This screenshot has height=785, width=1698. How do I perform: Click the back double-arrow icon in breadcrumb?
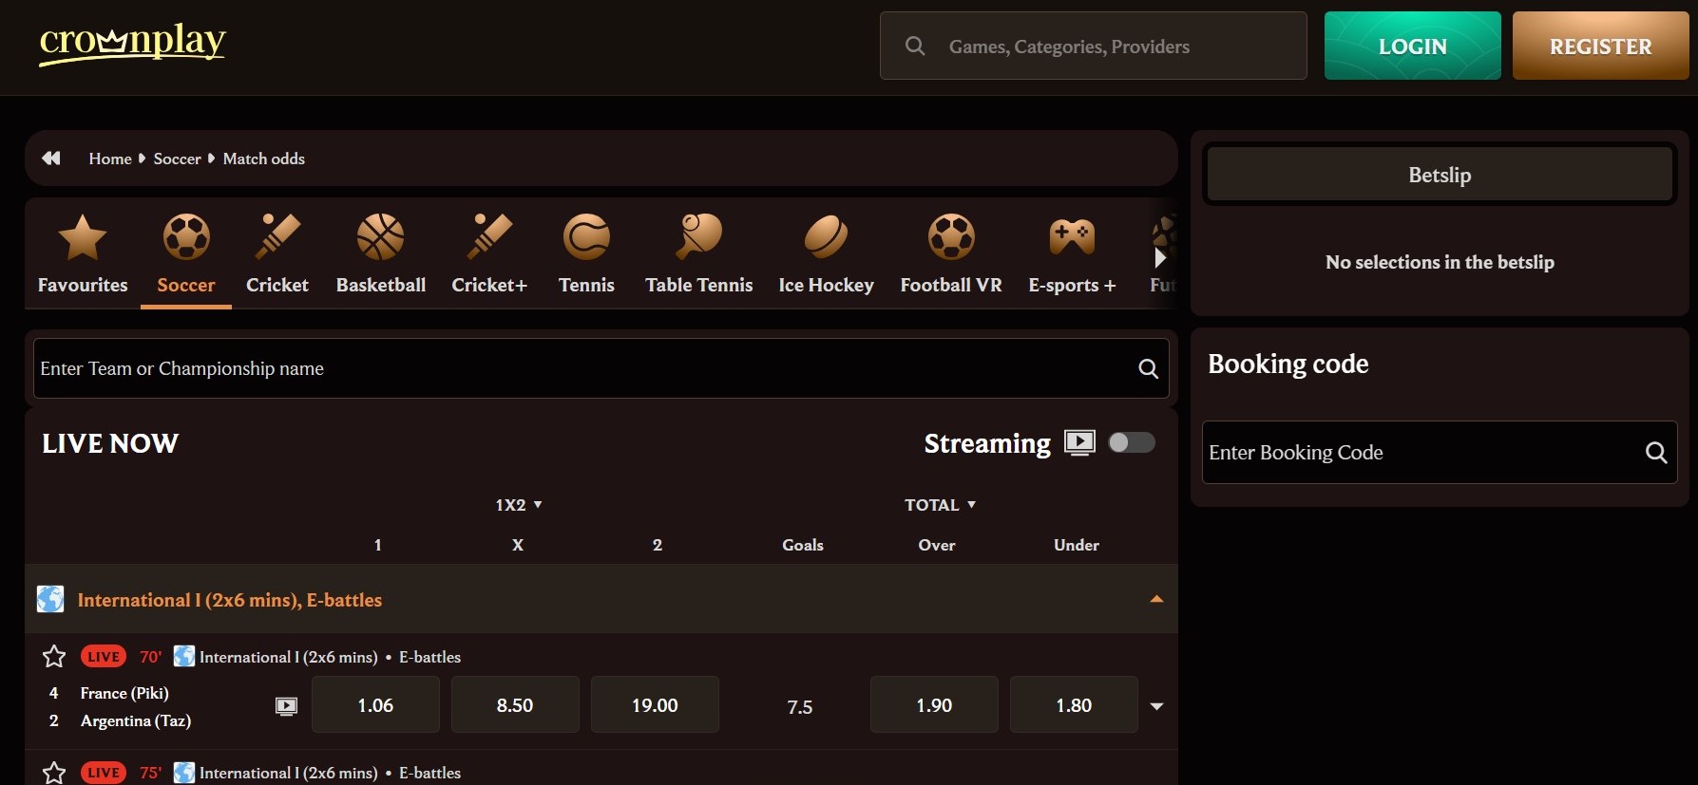point(51,159)
